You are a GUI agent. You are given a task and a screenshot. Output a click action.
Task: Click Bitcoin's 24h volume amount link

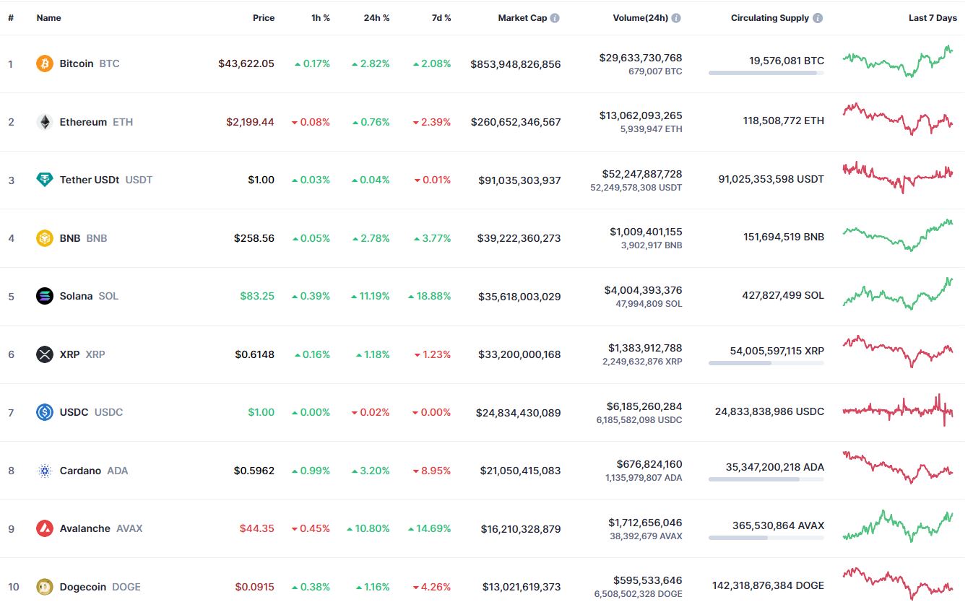point(640,58)
